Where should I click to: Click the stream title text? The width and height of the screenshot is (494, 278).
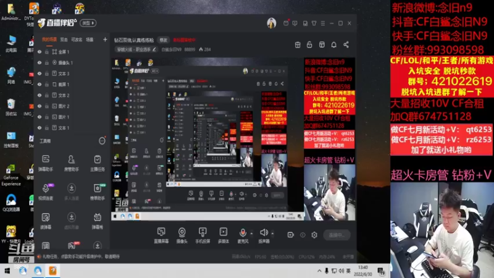pyautogui.click(x=134, y=40)
